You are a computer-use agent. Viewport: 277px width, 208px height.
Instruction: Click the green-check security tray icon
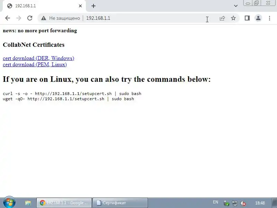[x=226, y=203]
